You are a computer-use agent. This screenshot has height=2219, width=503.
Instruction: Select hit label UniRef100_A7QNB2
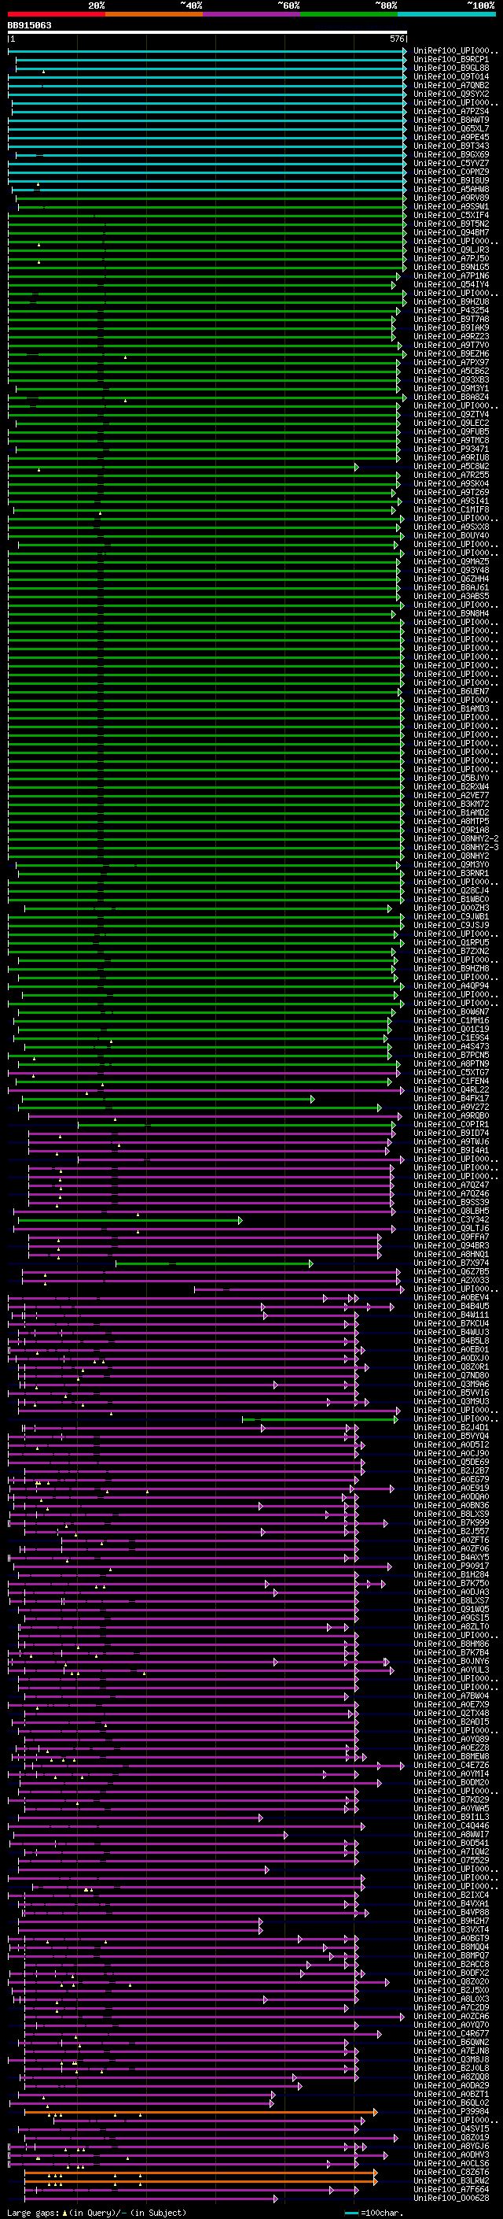tap(450, 85)
